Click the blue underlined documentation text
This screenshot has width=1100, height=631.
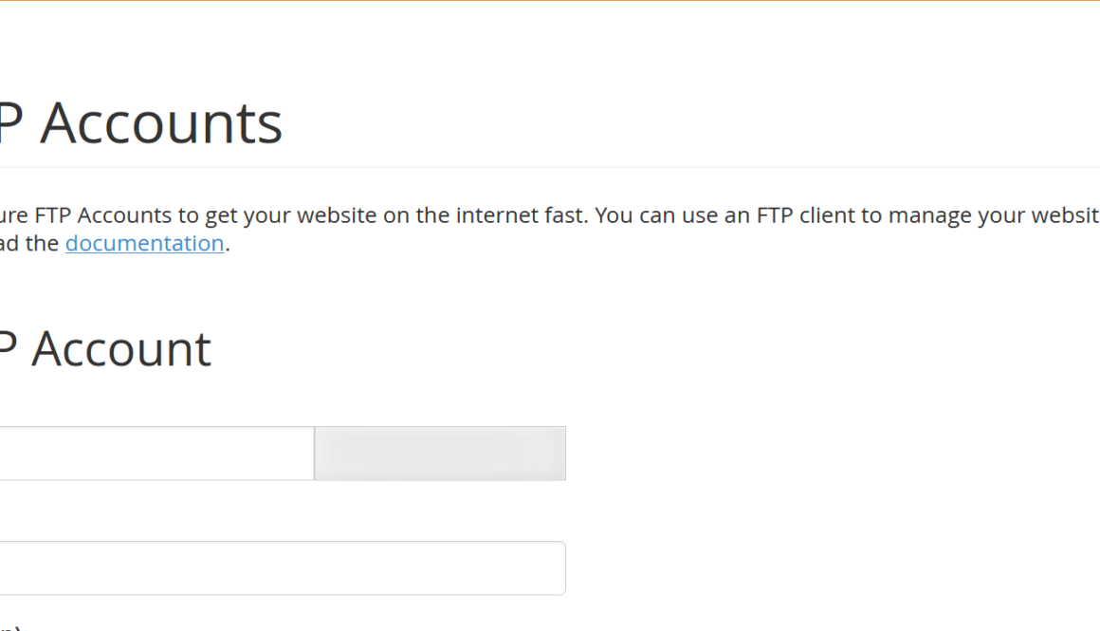point(144,243)
